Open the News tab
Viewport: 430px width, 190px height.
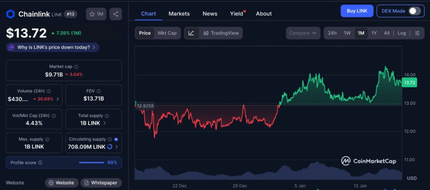coord(210,14)
